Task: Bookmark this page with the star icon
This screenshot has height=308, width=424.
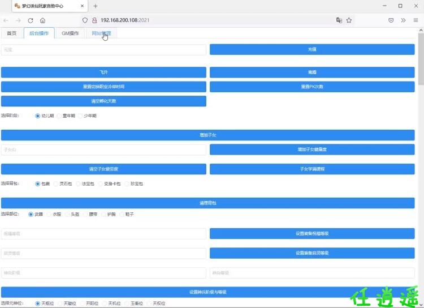Action: pos(349,20)
